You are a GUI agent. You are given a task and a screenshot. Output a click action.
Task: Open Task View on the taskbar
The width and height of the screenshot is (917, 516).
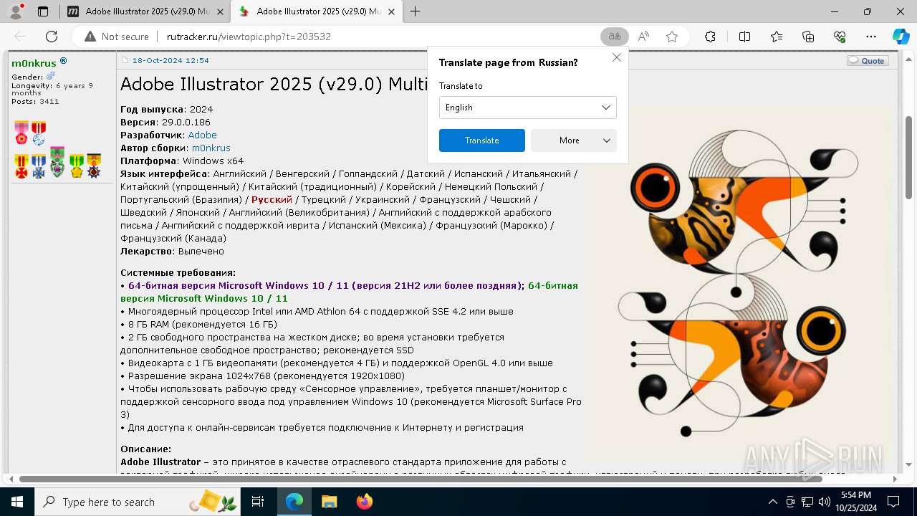pos(258,502)
